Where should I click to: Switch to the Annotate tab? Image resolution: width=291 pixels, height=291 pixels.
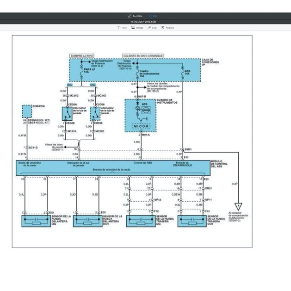point(135,16)
